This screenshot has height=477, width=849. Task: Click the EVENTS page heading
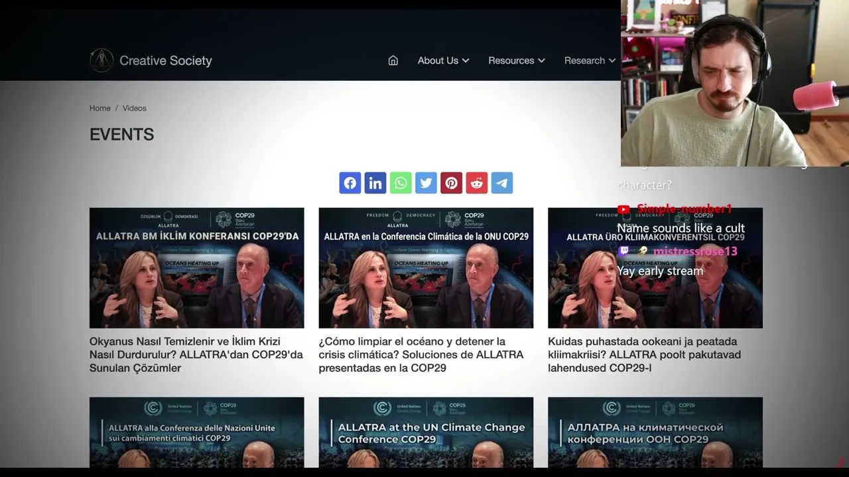tap(122, 134)
